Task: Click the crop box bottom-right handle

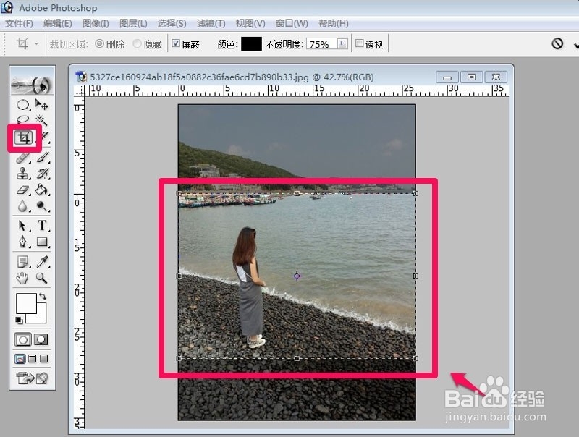Action: pos(415,358)
